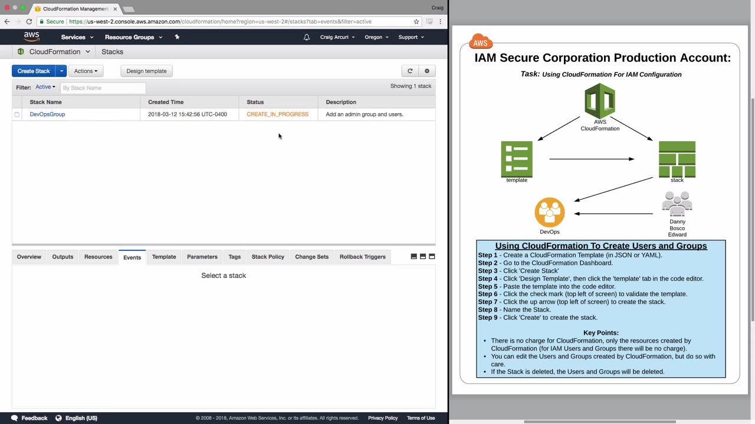The width and height of the screenshot is (755, 424).
Task: Open the Parameters tab
Action: (x=202, y=257)
